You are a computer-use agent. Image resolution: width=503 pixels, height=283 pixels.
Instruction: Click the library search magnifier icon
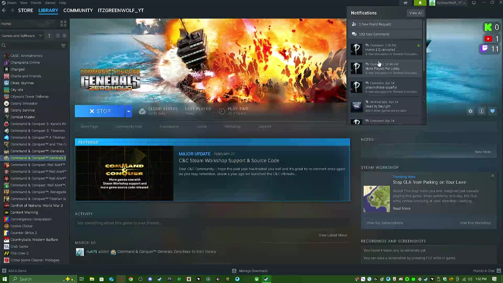tap(4, 46)
